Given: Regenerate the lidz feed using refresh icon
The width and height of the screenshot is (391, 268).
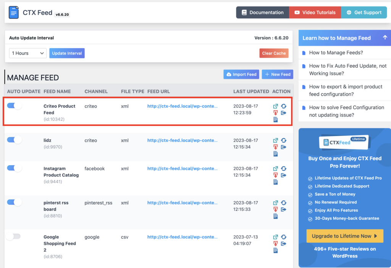Looking at the screenshot, I should point(284,140).
